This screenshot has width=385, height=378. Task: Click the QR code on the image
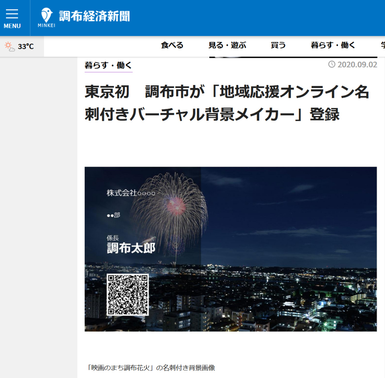[128, 295]
